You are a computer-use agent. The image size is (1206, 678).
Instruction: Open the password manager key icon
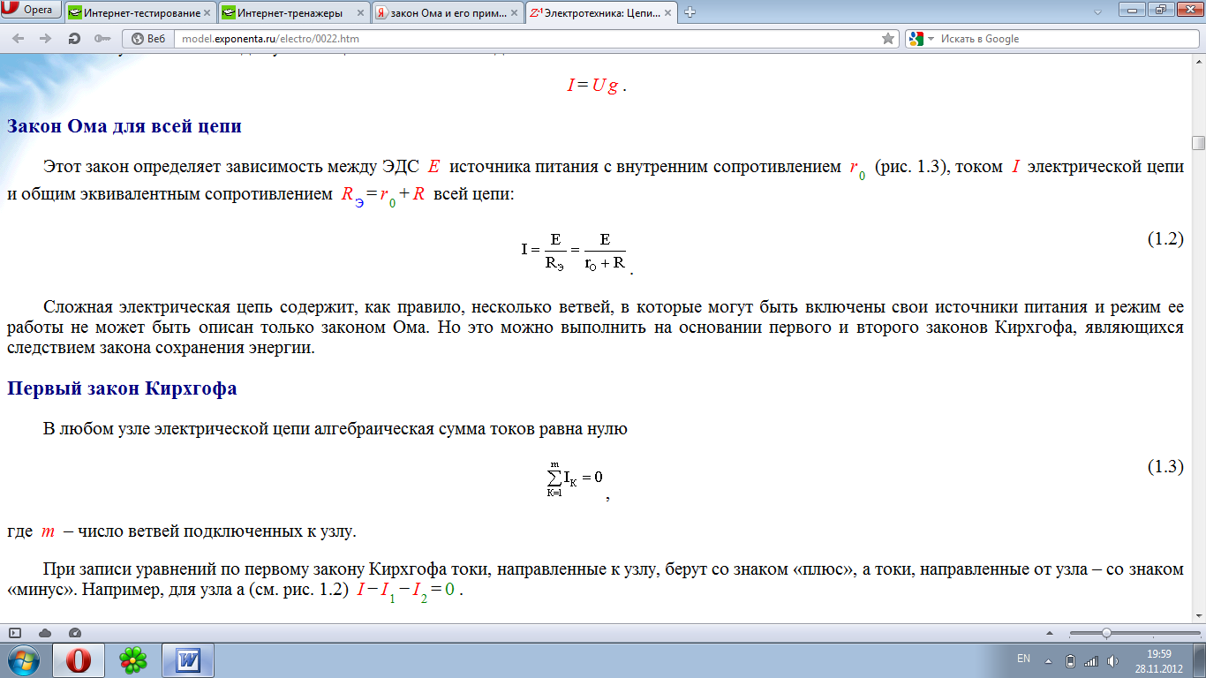pos(102,39)
